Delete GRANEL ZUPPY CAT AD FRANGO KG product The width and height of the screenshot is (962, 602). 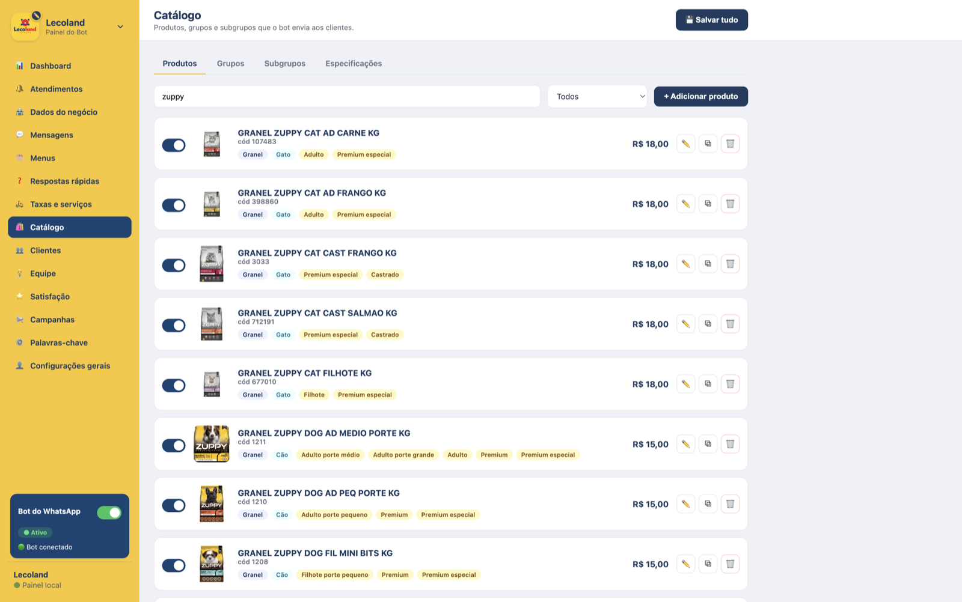coord(730,204)
